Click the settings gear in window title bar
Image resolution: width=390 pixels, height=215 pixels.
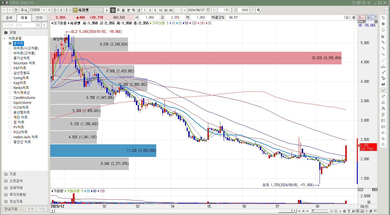pyautogui.click(x=369, y=3)
